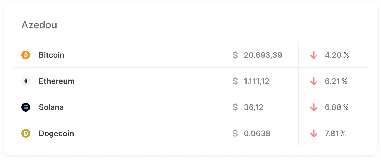This screenshot has height=160, width=381.
Task: Click the down arrow in the Solana row
Action: (314, 107)
